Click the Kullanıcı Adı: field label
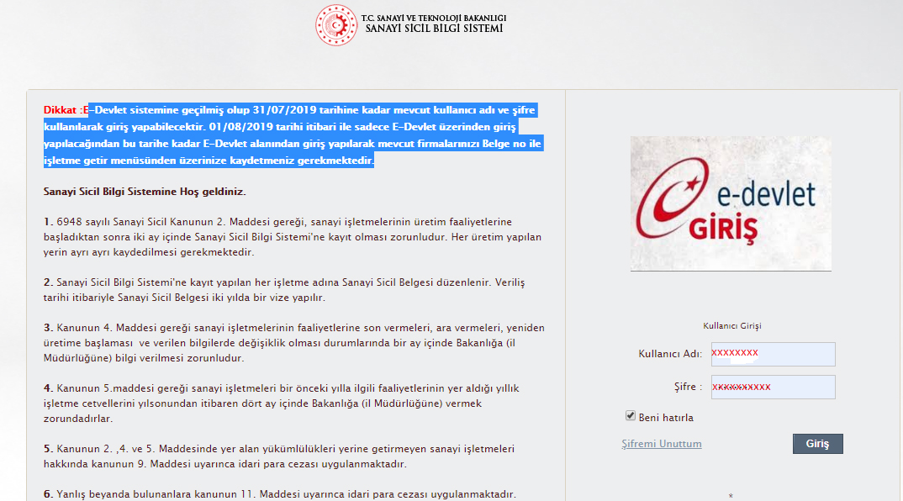 point(670,354)
